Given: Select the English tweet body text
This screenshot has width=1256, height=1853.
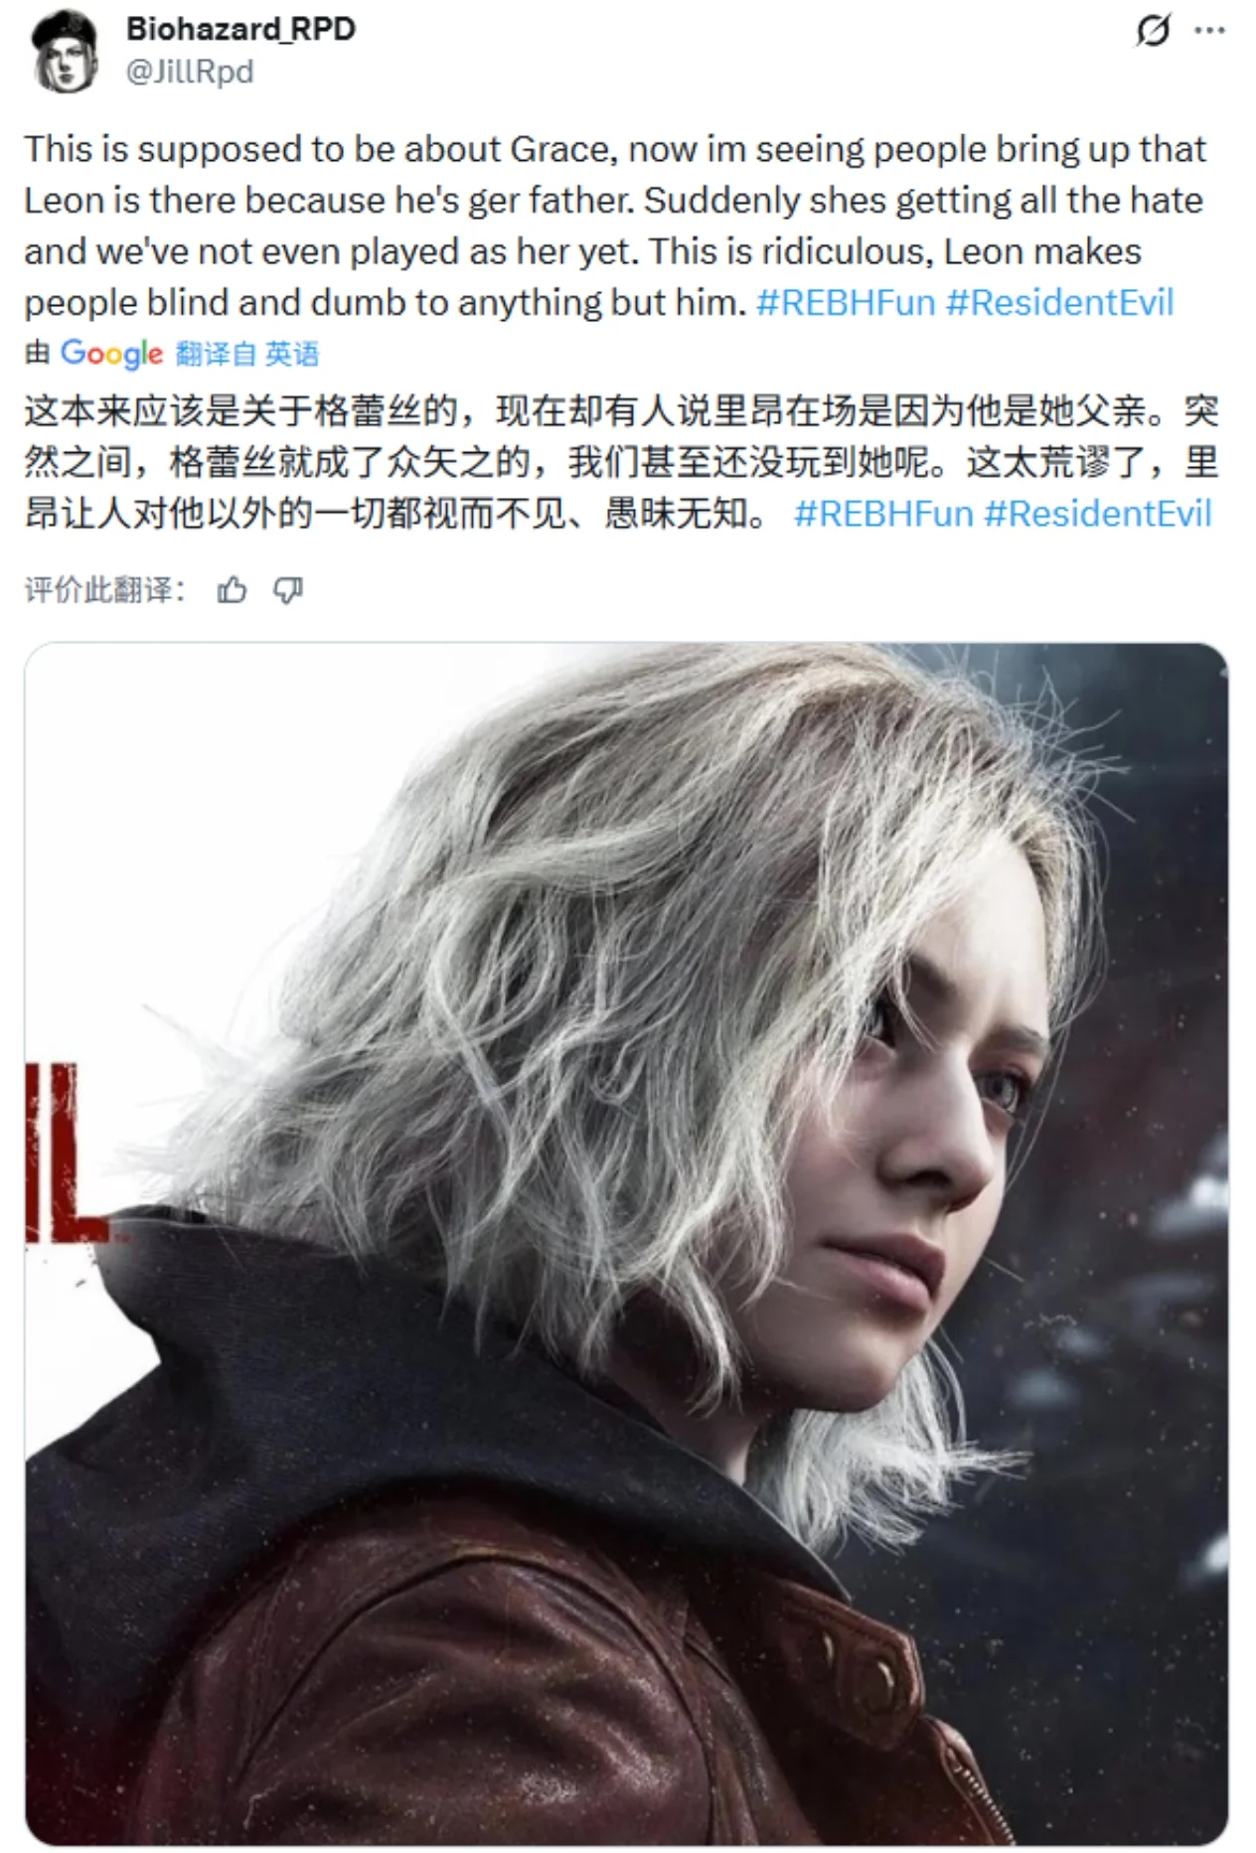Looking at the screenshot, I should 616,226.
